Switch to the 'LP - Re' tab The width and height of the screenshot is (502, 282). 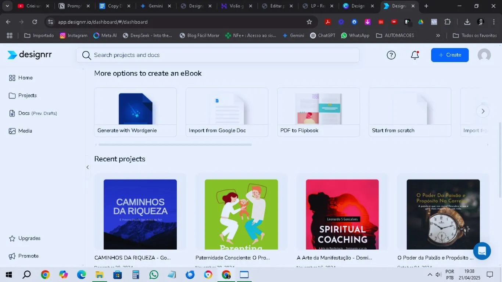318,6
